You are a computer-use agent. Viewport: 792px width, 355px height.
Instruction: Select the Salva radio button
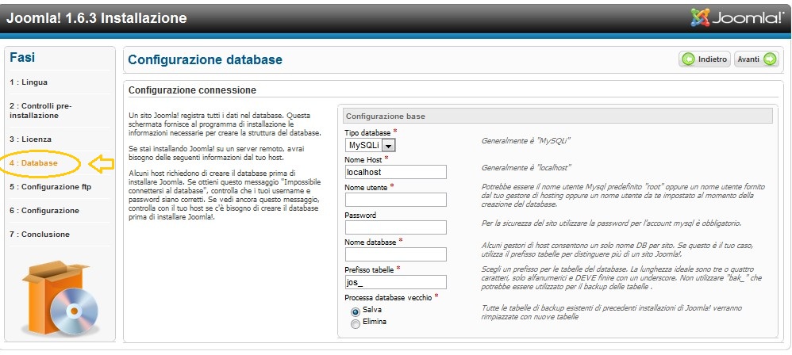[x=356, y=312]
